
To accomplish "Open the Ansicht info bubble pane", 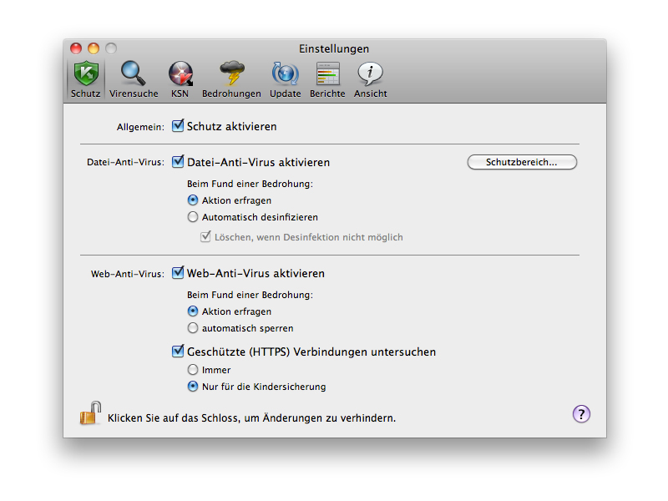I will pos(370,73).
